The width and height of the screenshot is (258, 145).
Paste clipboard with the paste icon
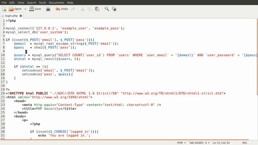tap(97, 9)
